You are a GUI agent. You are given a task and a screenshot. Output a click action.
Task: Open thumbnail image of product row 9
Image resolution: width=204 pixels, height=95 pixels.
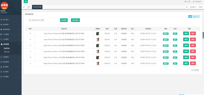(x=98, y=51)
